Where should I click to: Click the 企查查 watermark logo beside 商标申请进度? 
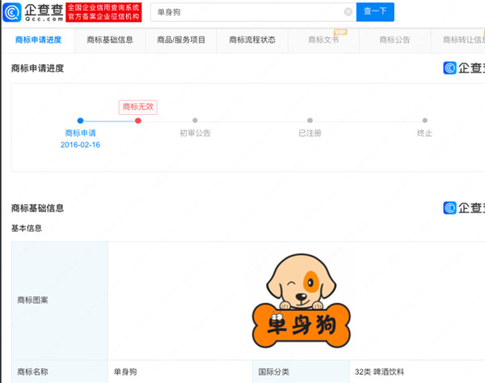click(x=463, y=68)
